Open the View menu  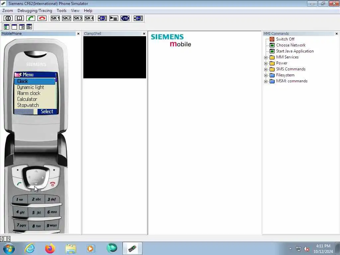75,10
